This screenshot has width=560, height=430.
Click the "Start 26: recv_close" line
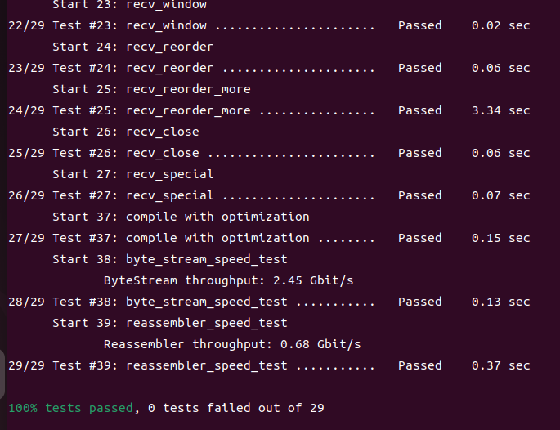(x=125, y=132)
